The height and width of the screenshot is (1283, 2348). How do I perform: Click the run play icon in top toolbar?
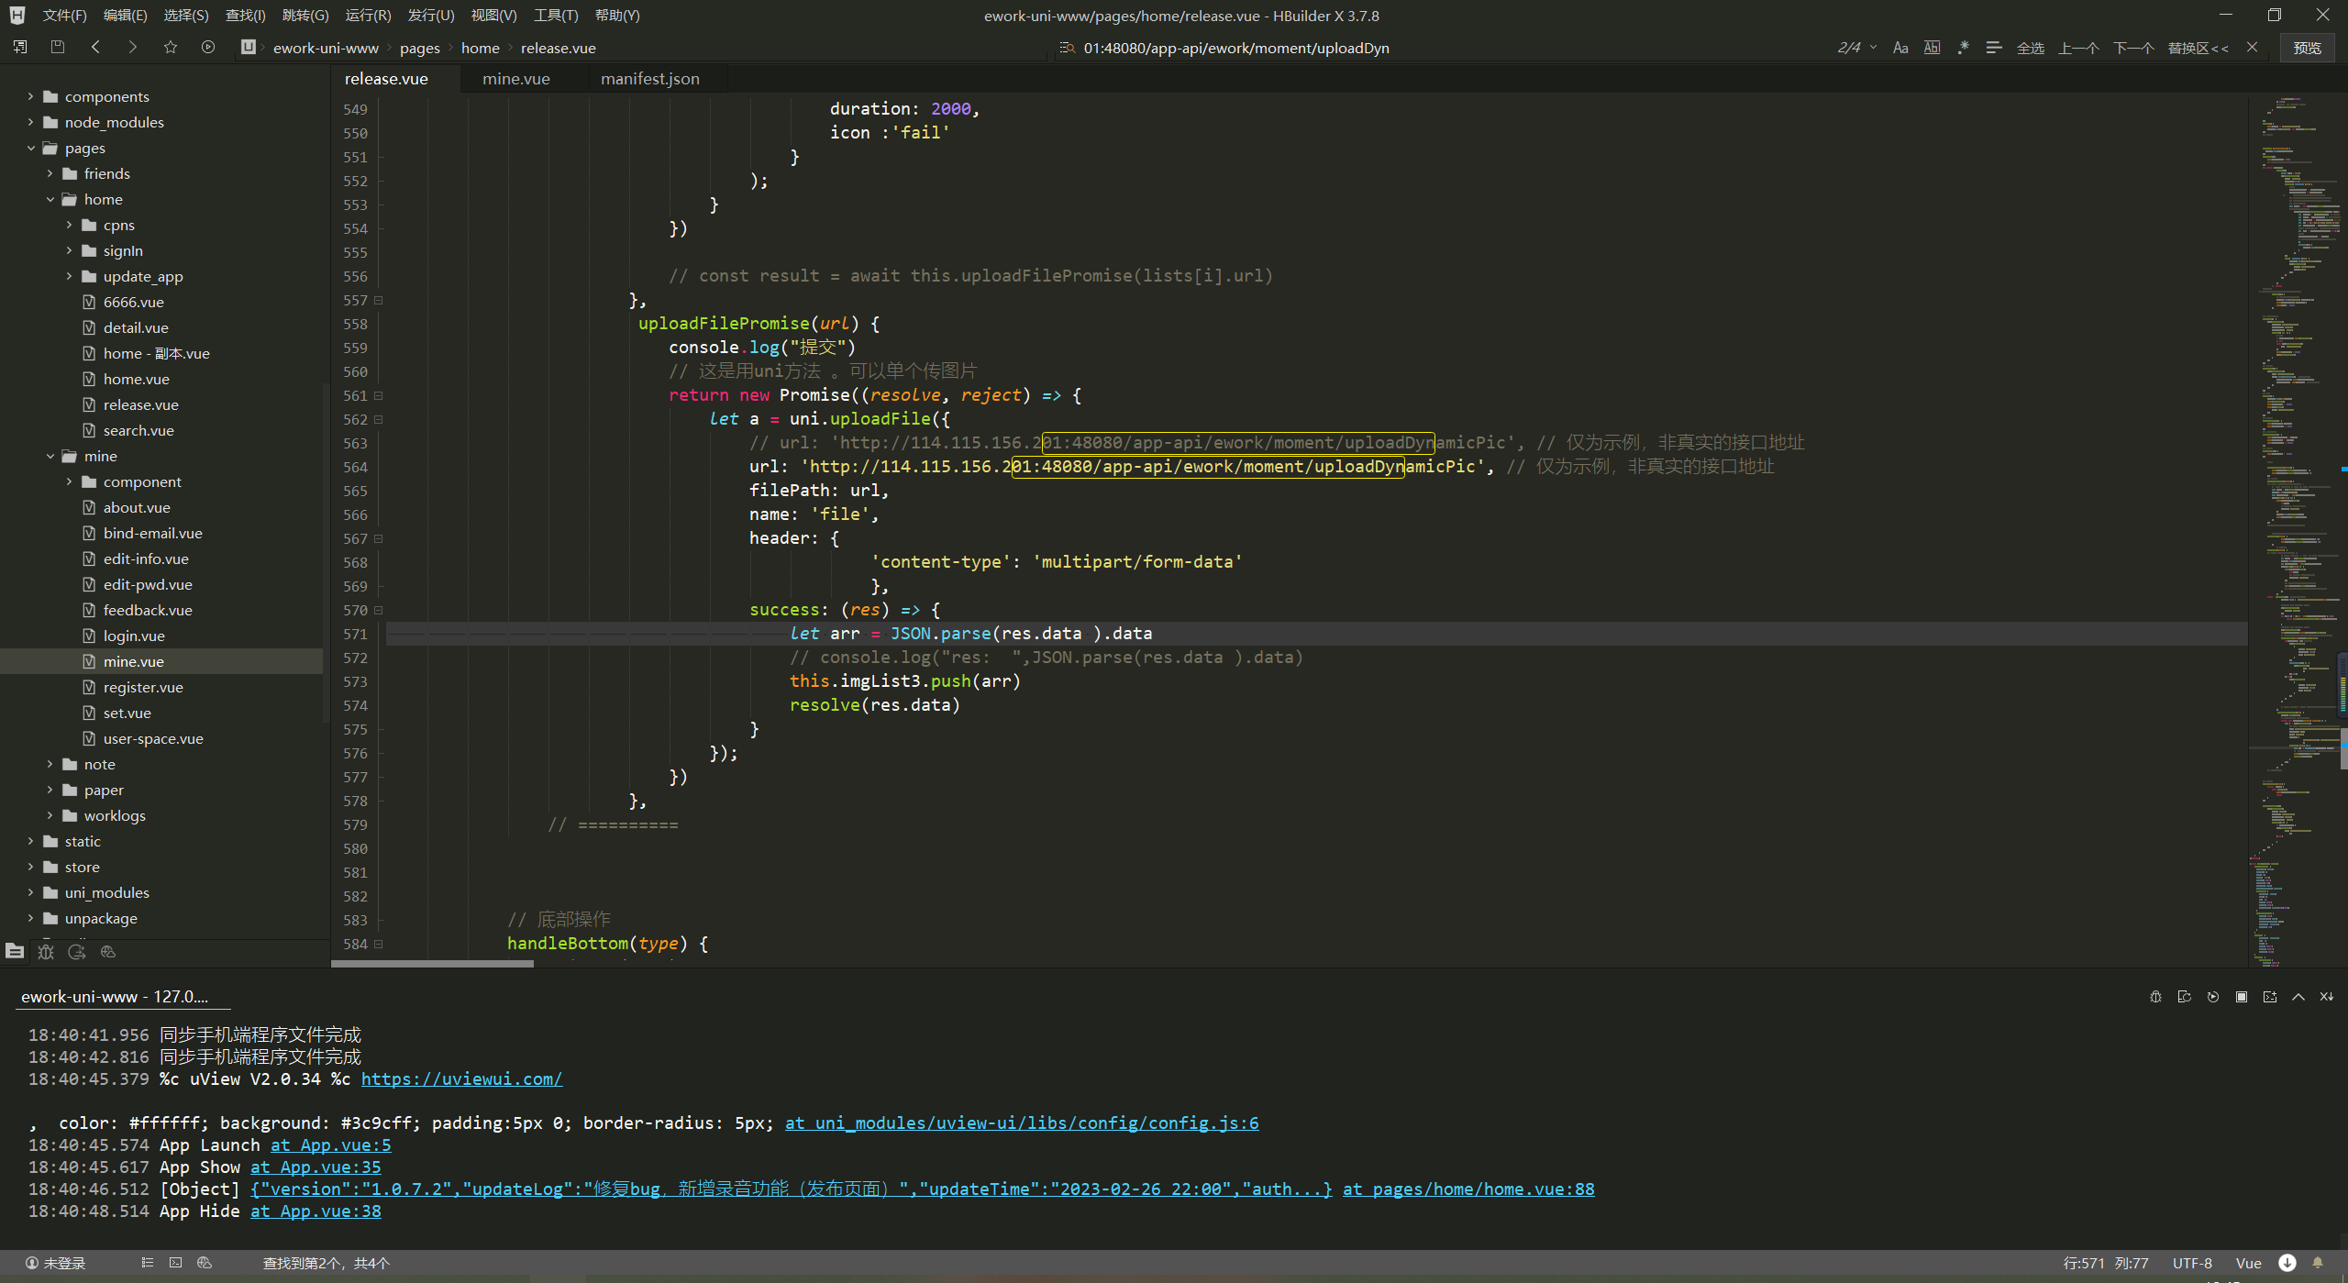[x=208, y=48]
